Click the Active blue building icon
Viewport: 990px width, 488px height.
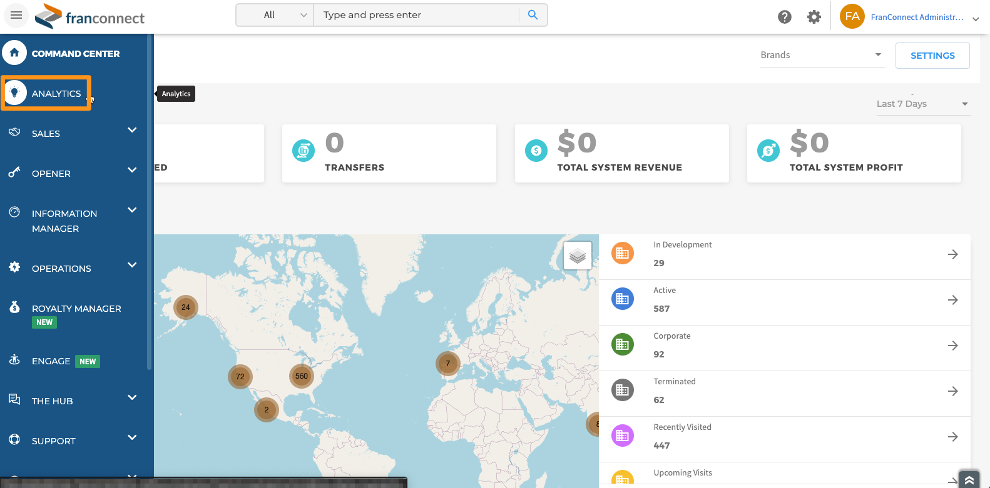[623, 299]
